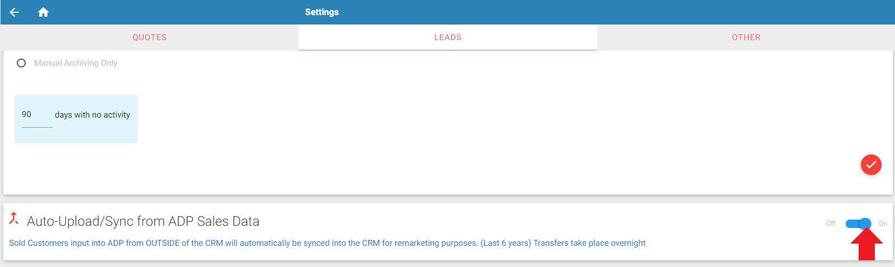
Task: Click the large red upward arrow
Action: tap(866, 244)
